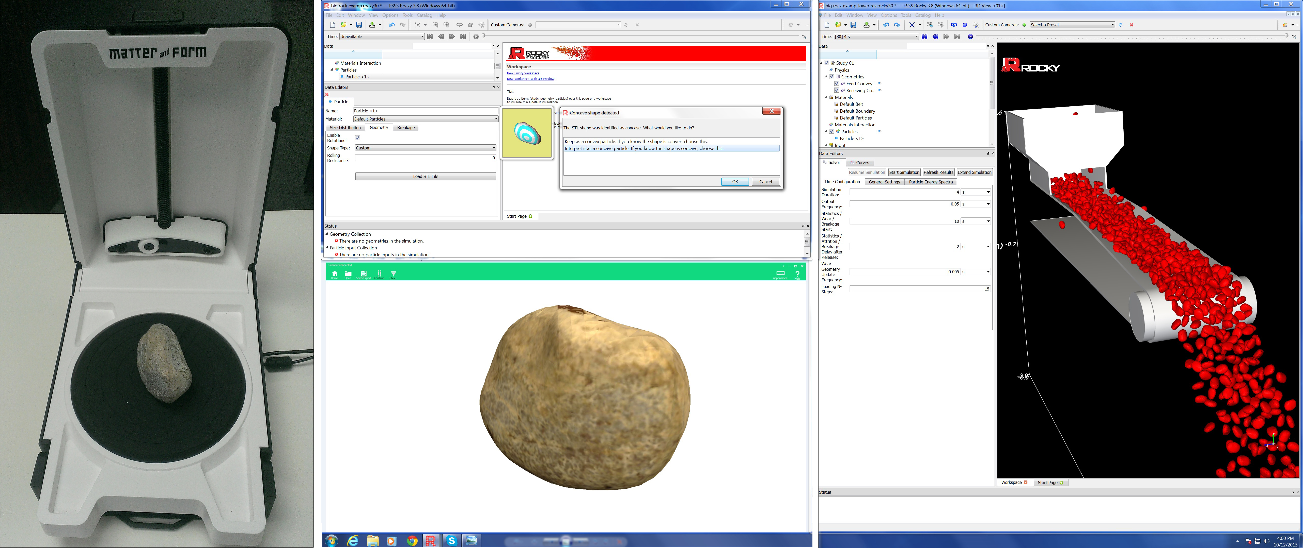Screen dimensions: 1303x548
Task: Click the Appearance ruler icon in the scanner app
Action: [x=780, y=274]
